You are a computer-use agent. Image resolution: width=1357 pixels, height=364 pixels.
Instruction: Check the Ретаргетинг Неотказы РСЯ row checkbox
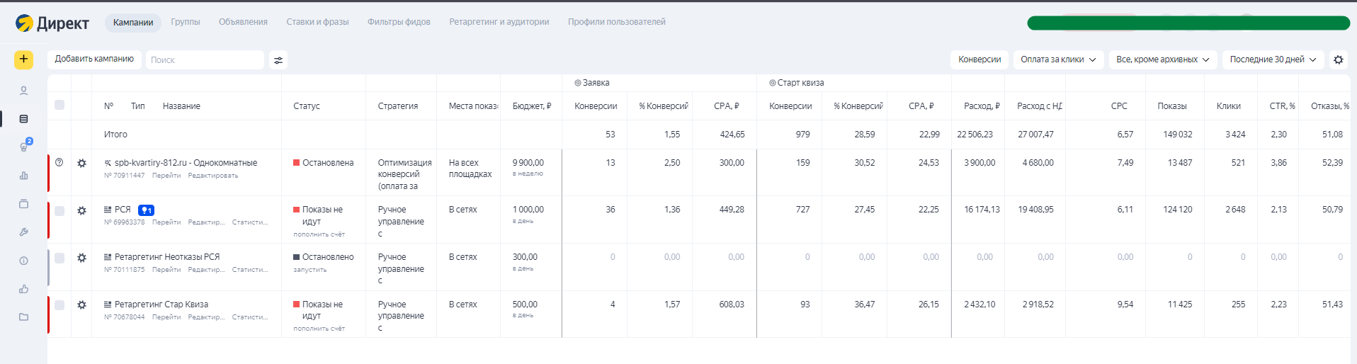coord(59,258)
